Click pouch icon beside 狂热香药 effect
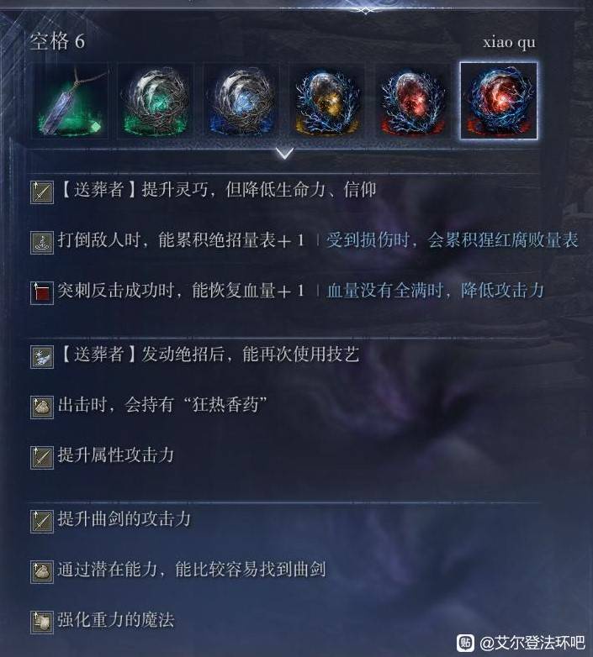The height and width of the screenshot is (657, 593). pyautogui.click(x=42, y=407)
